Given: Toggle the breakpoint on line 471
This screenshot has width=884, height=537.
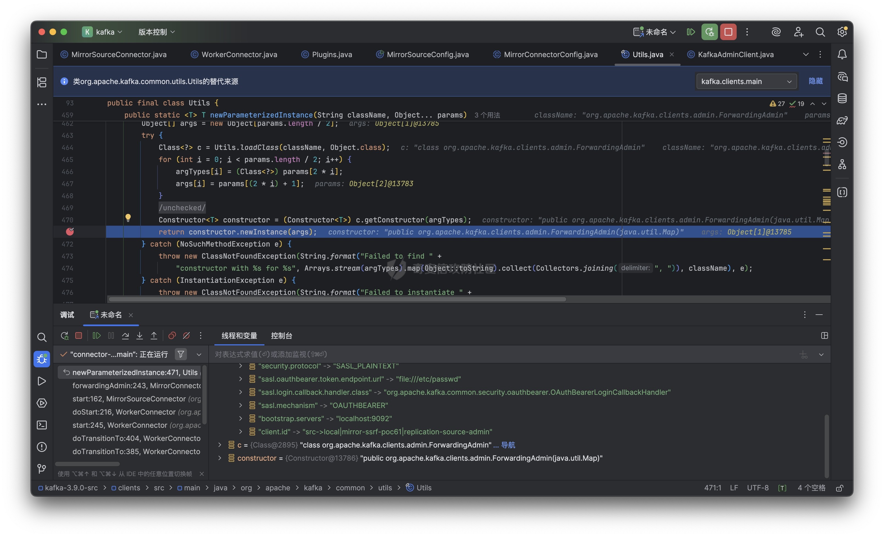Looking at the screenshot, I should (x=70, y=232).
